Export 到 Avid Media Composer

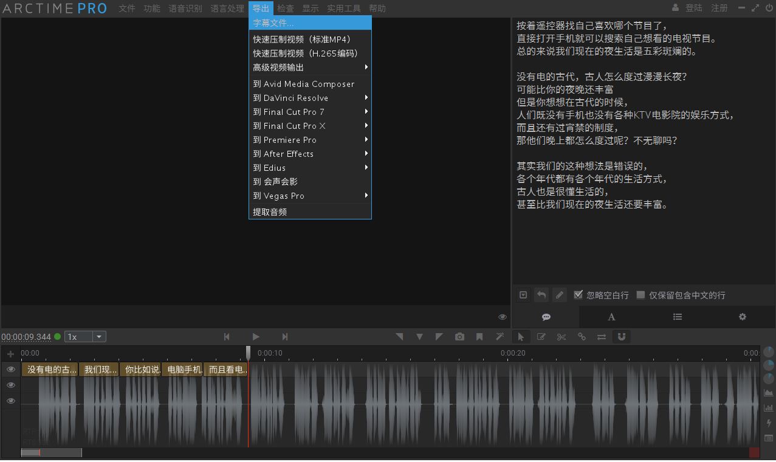[x=310, y=84]
